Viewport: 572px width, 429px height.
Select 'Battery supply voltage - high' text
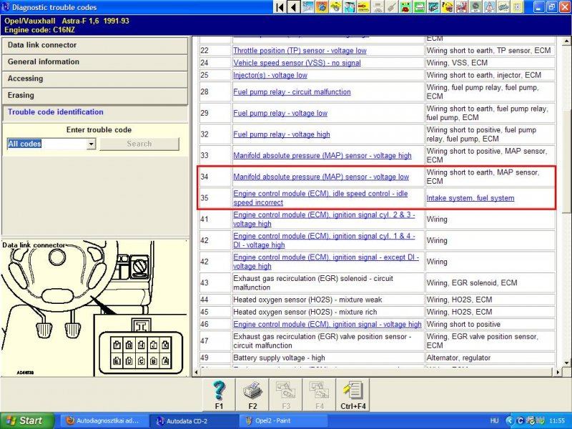click(x=279, y=358)
